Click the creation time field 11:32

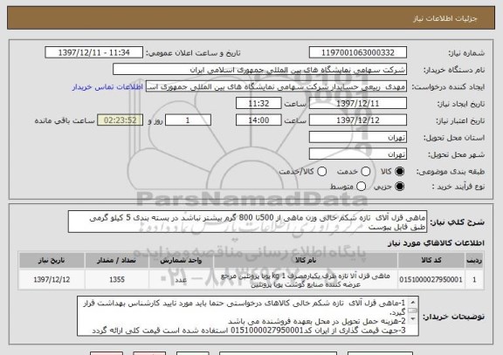pos(258,104)
